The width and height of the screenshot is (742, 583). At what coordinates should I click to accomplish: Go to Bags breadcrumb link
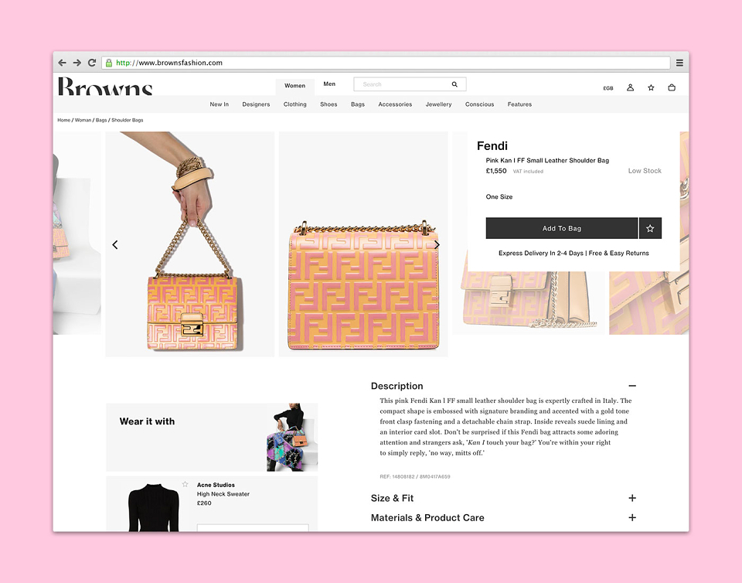(x=101, y=120)
